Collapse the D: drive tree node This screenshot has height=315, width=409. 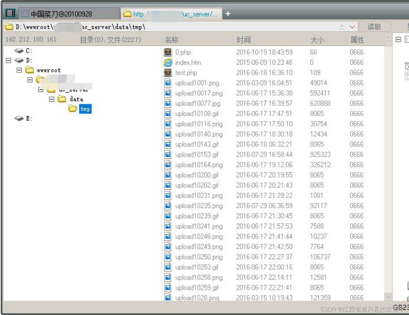(x=8, y=60)
